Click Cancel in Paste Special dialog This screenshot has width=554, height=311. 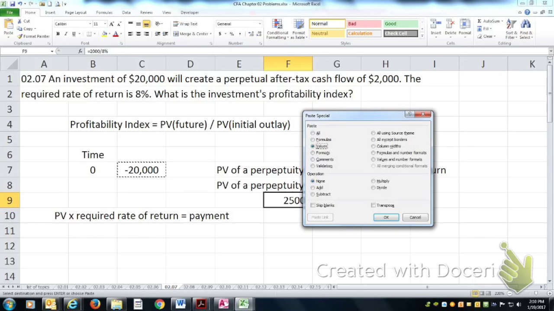tap(415, 217)
